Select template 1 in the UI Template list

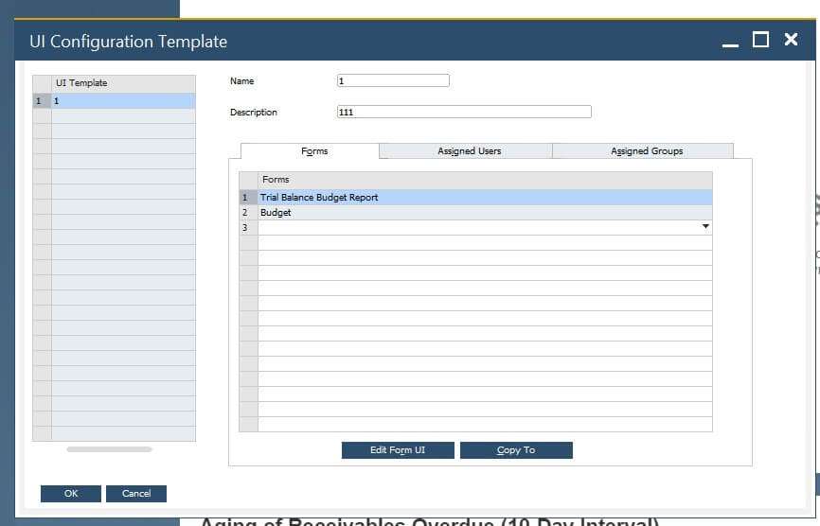tap(123, 101)
